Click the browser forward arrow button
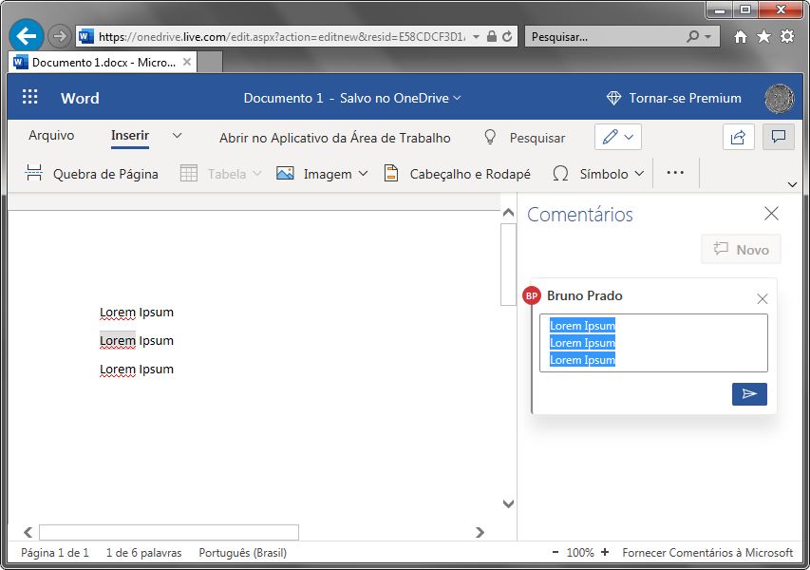810x570 pixels. coord(60,36)
